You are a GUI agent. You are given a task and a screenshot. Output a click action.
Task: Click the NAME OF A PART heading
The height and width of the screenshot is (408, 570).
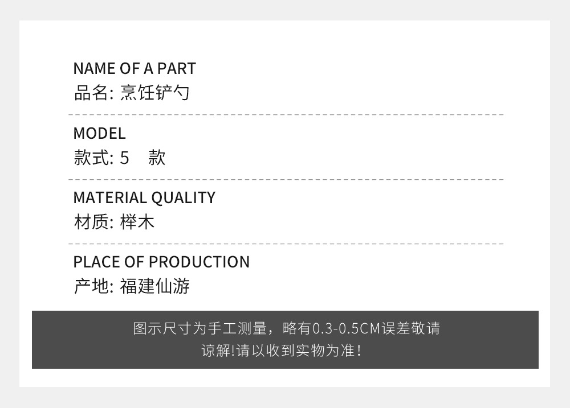pyautogui.click(x=135, y=69)
